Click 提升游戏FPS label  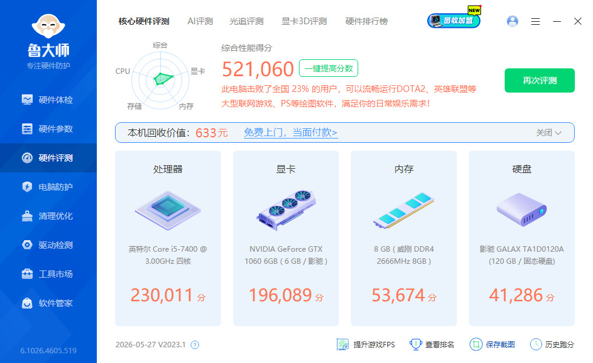point(374,344)
